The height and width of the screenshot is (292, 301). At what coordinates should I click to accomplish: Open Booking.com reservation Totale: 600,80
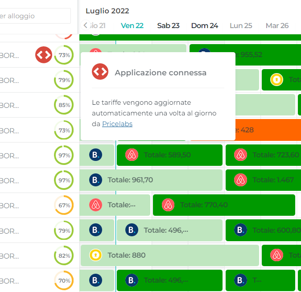point(263,230)
